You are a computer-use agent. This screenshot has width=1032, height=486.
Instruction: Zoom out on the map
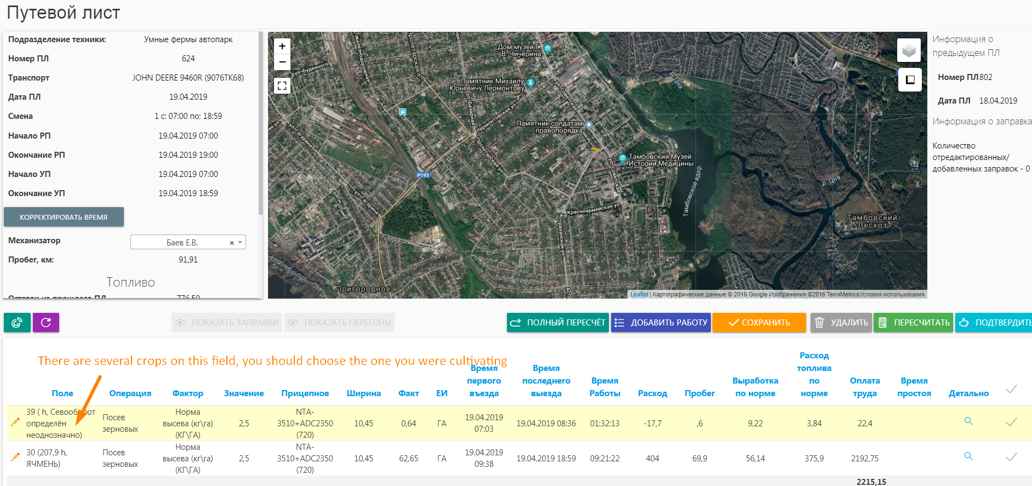tap(282, 62)
